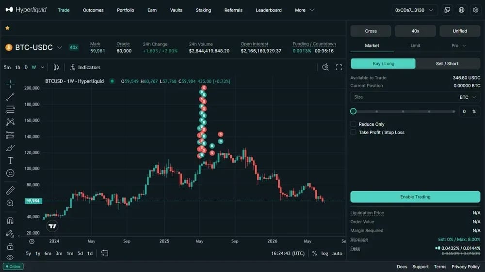
Task: Change the Size unit BTC dropdown
Action: pos(468,97)
